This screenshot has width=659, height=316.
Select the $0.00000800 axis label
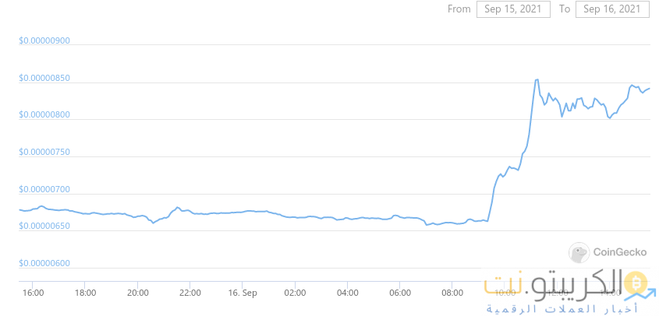(44, 115)
